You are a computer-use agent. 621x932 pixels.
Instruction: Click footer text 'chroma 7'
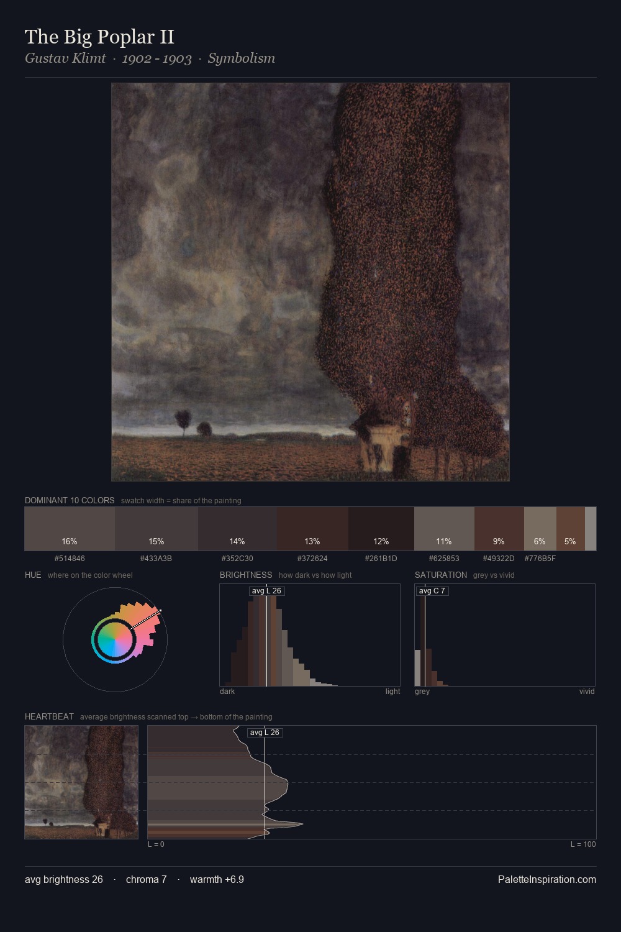[147, 879]
